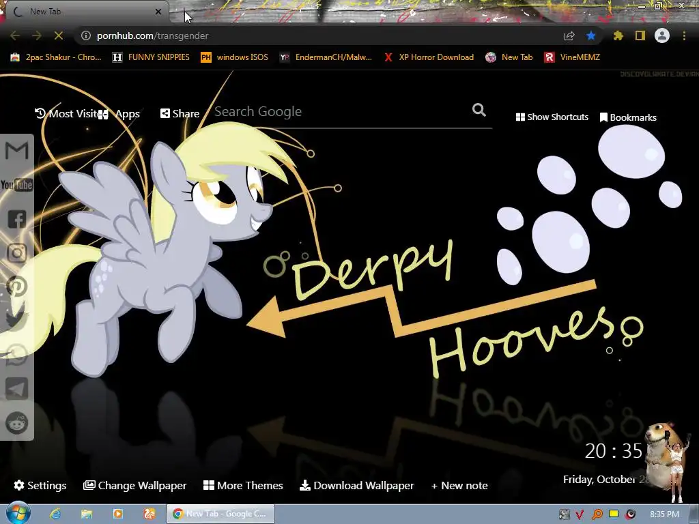Open Instagram from the left sidebar
699x524 pixels.
click(x=16, y=253)
